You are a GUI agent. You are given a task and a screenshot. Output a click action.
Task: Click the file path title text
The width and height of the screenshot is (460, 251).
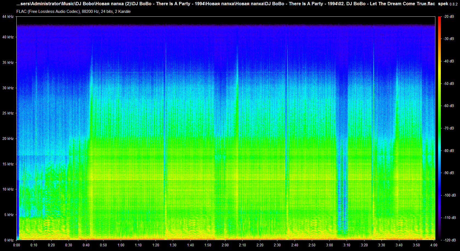click(226, 4)
